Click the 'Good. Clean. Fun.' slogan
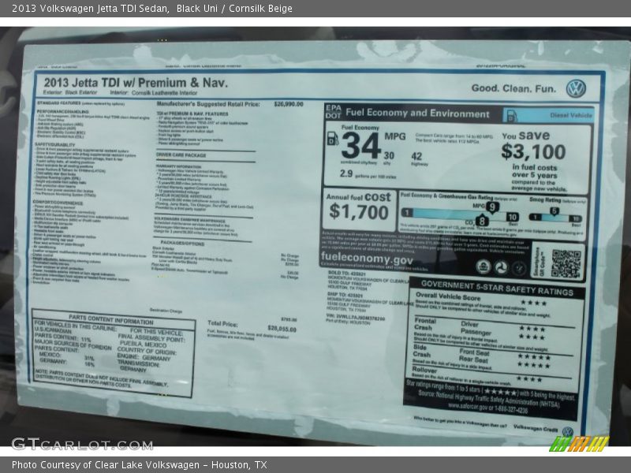The width and height of the screenshot is (631, 473). click(x=513, y=88)
